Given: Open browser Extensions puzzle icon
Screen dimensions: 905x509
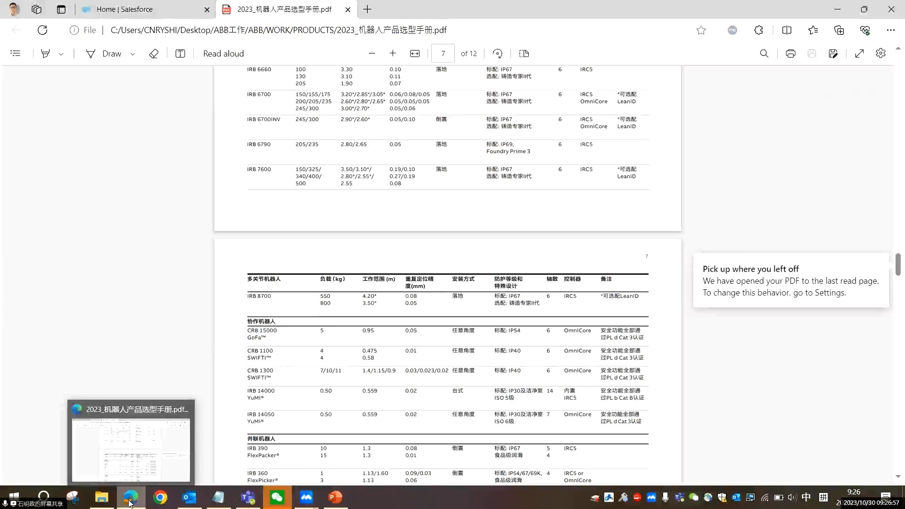Looking at the screenshot, I should pos(758,30).
